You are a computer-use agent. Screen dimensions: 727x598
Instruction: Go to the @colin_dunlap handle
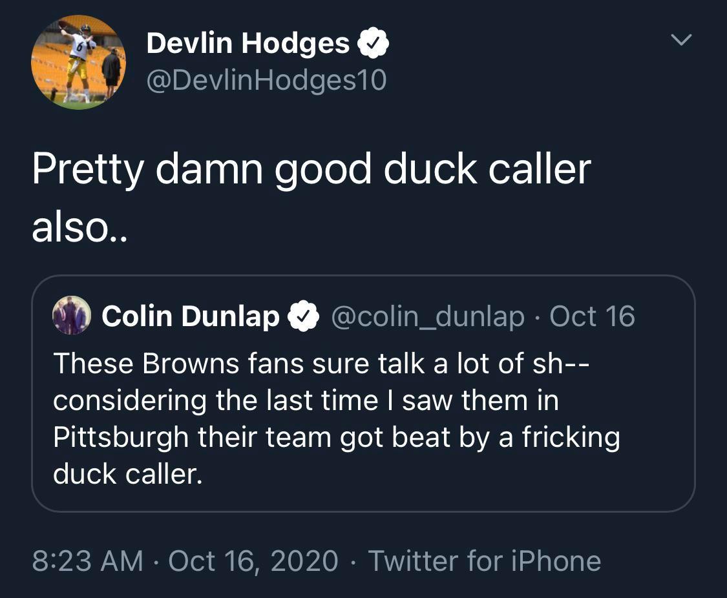coord(427,316)
